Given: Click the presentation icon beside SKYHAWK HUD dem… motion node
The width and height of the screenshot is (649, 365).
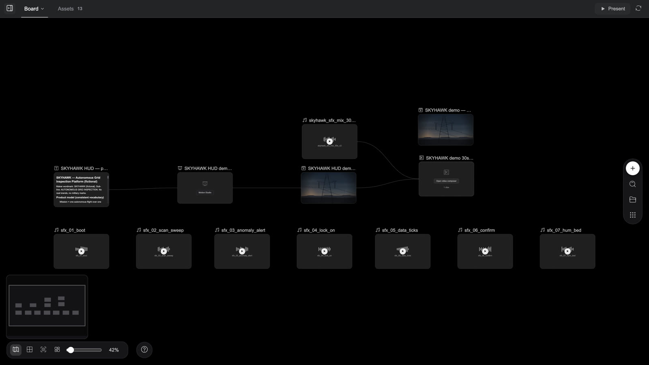Looking at the screenshot, I should [180, 168].
